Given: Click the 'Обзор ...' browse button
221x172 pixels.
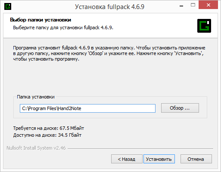Looking at the screenshot, I should click(180, 108).
